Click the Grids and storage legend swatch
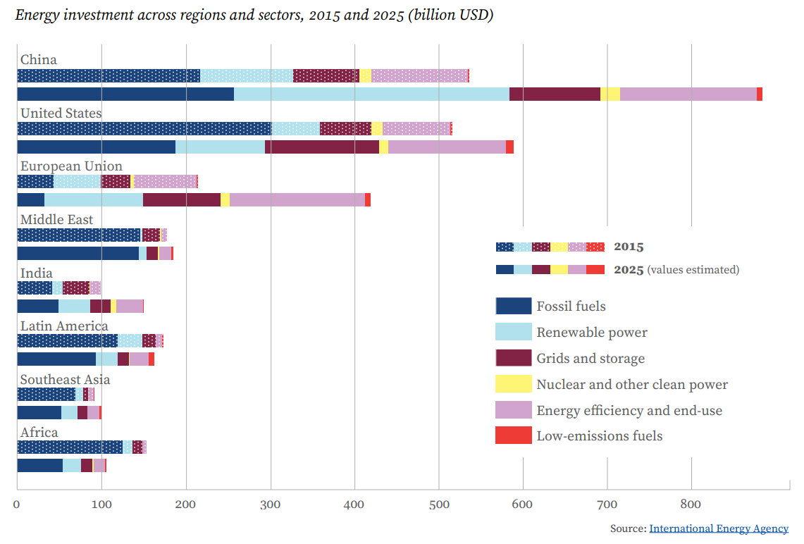Screen dimensions: 804x544 click(x=513, y=358)
